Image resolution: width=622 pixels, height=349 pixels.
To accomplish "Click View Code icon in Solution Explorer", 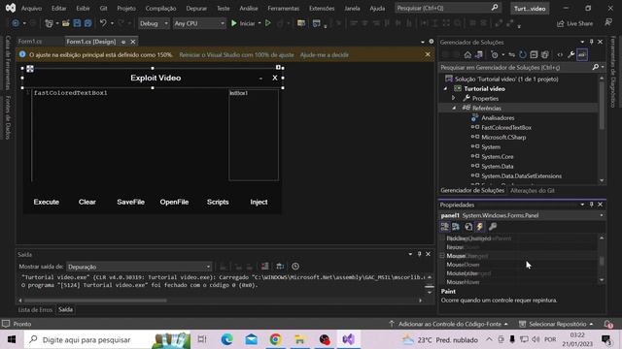I will click(x=560, y=55).
